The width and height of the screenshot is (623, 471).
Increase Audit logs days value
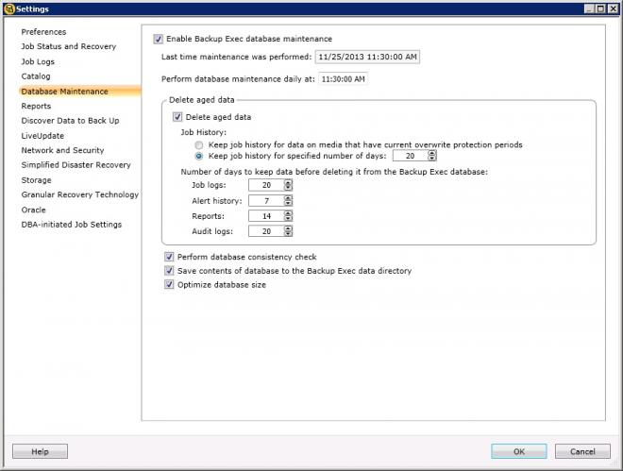tap(288, 228)
